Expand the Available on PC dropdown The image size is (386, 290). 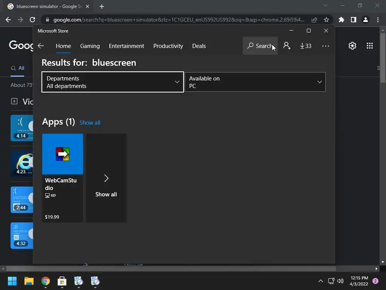pyautogui.click(x=255, y=82)
